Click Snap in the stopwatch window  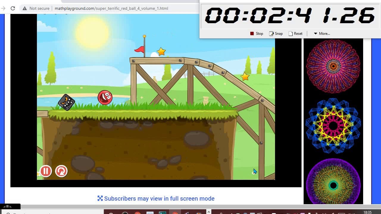pyautogui.click(x=276, y=34)
